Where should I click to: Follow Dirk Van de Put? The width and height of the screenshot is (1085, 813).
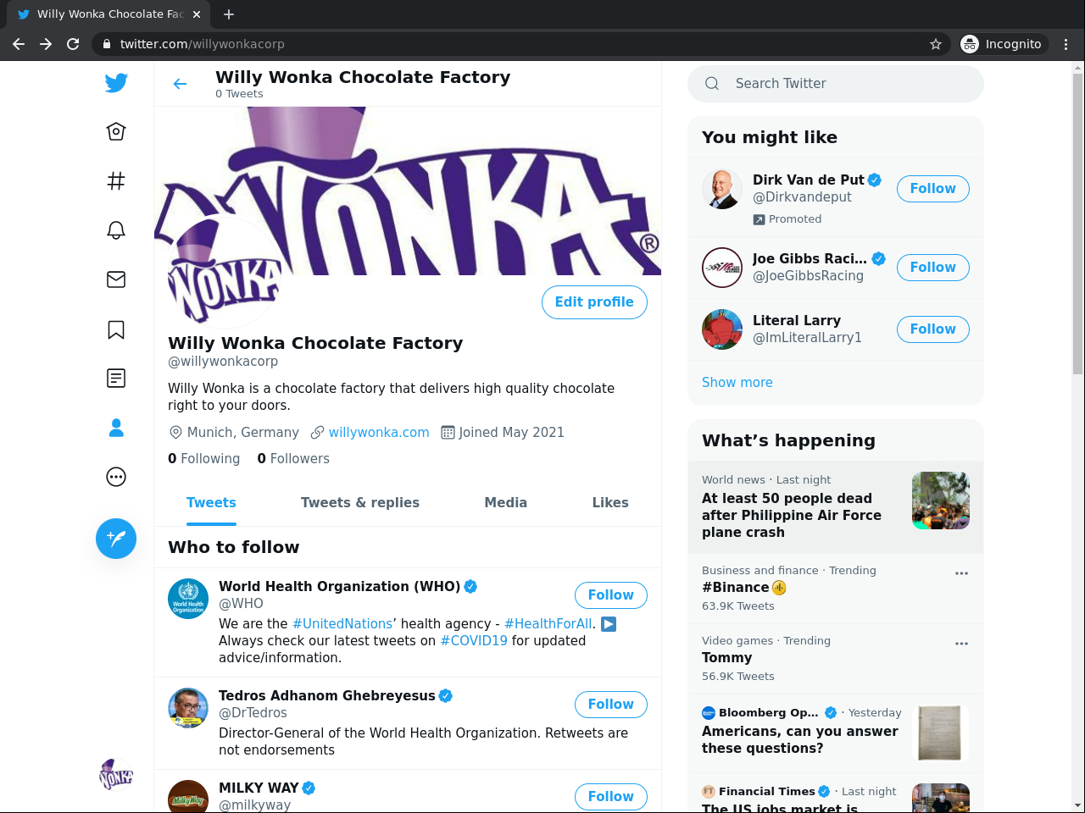932,189
